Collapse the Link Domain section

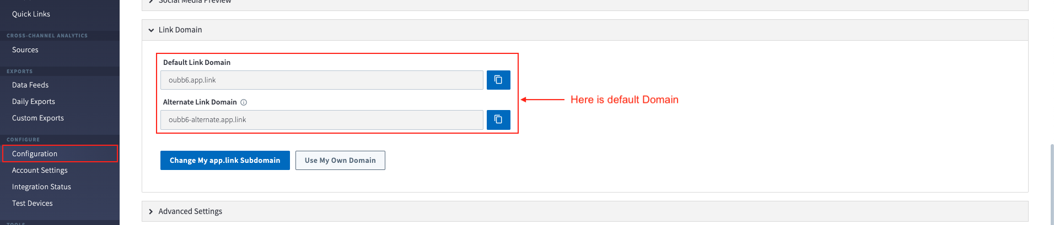tap(151, 30)
